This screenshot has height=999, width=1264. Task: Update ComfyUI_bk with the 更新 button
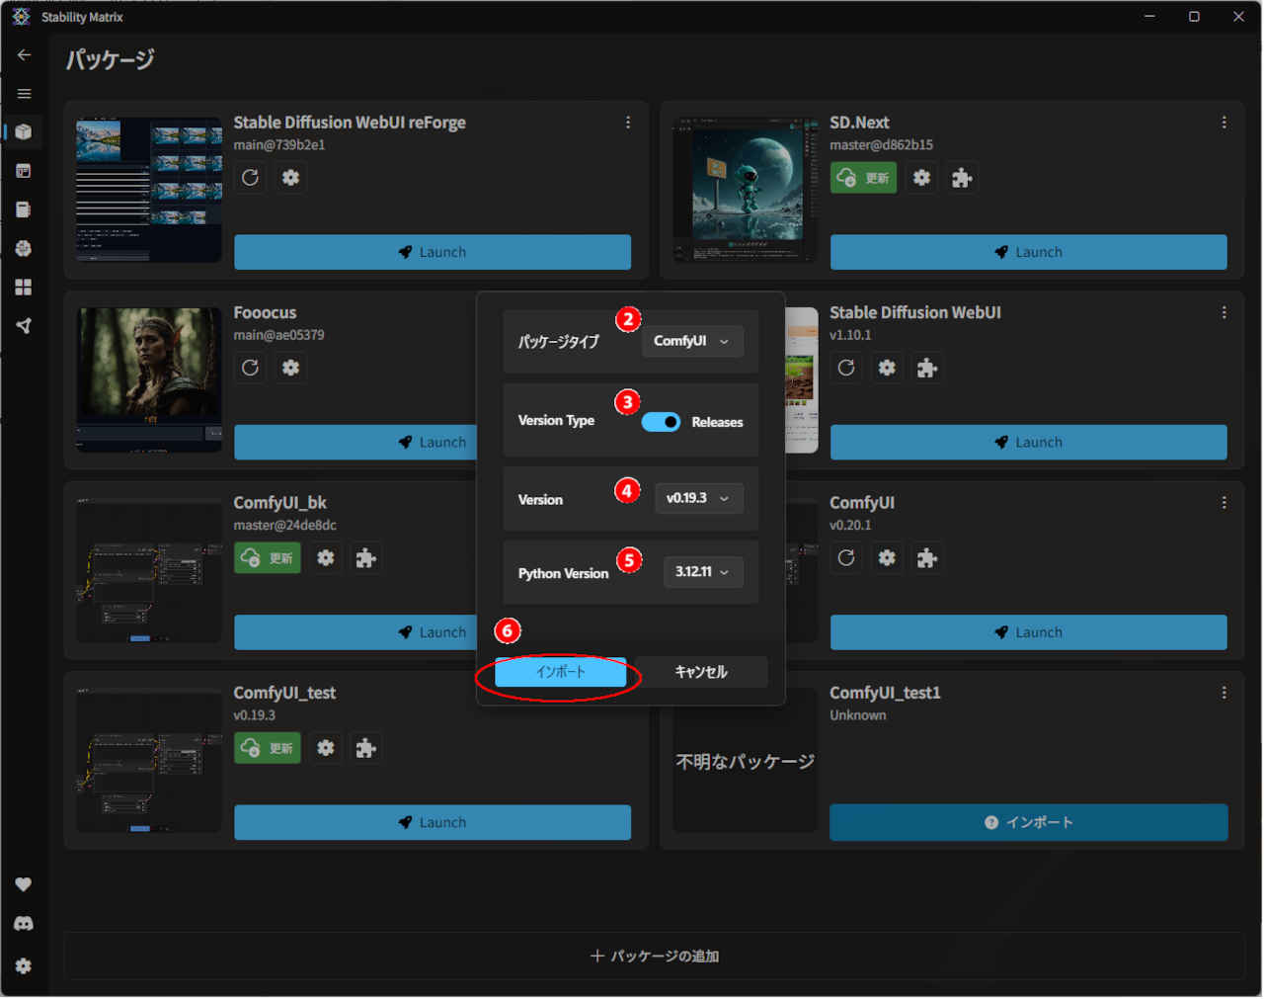(x=268, y=558)
